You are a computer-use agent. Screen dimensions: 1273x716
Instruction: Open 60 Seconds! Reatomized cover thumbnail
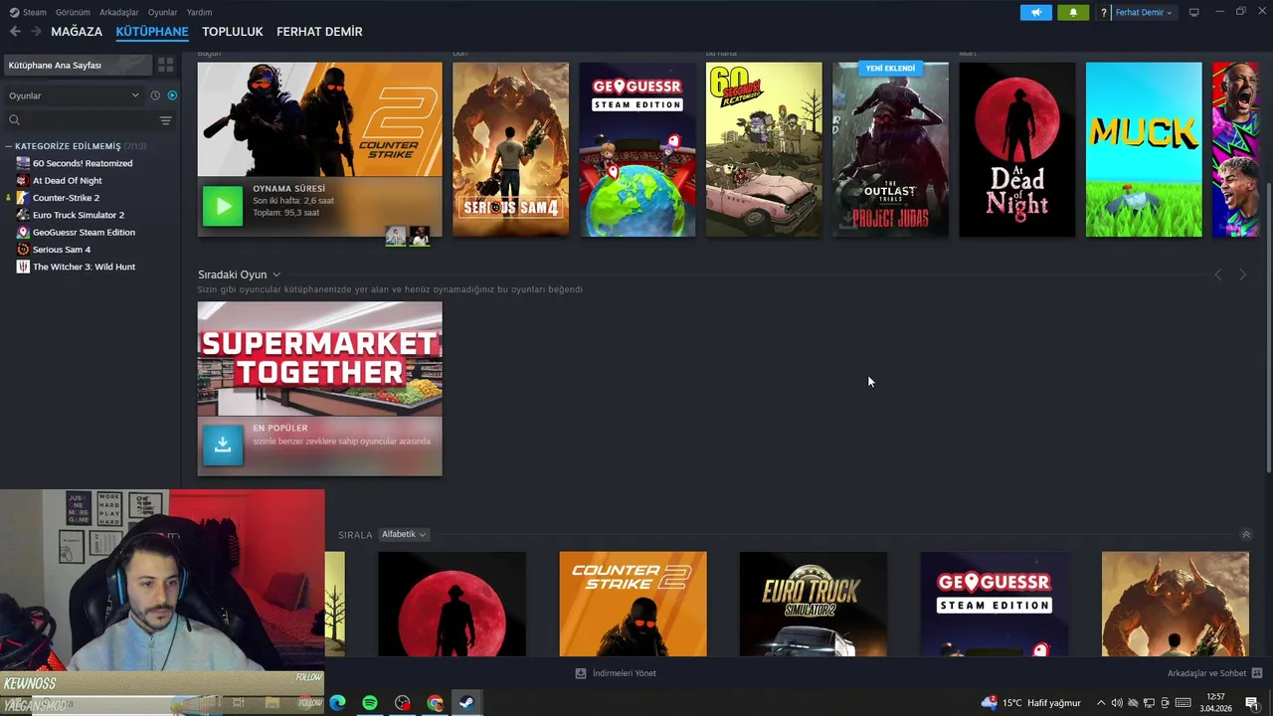pos(764,149)
